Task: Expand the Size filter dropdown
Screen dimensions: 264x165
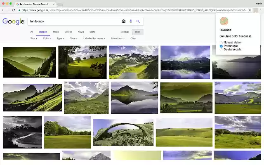Action: coord(34,38)
